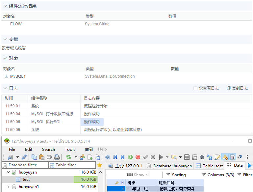Toggle stop-on-errors warning icon

tap(225, 157)
